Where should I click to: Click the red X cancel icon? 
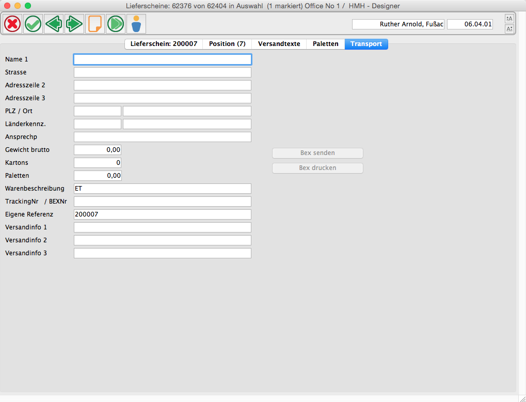(x=13, y=24)
